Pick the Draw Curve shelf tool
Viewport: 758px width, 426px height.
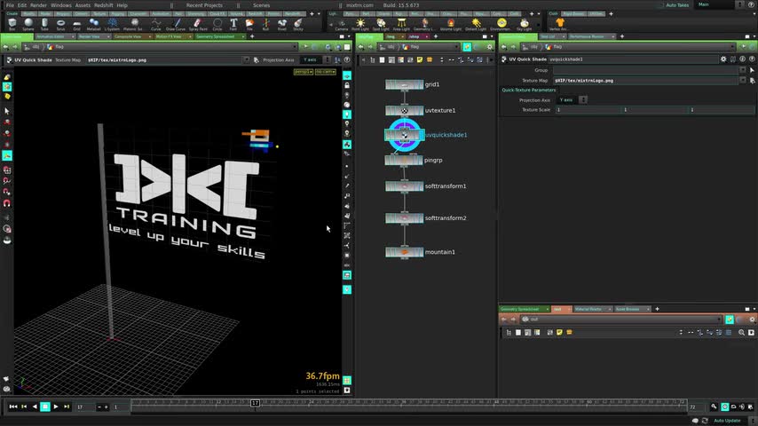[176, 24]
